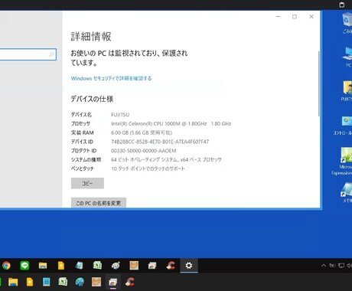Click the システムの種類 label
Screen dimensions: 352x291
pyautogui.click(x=86, y=159)
